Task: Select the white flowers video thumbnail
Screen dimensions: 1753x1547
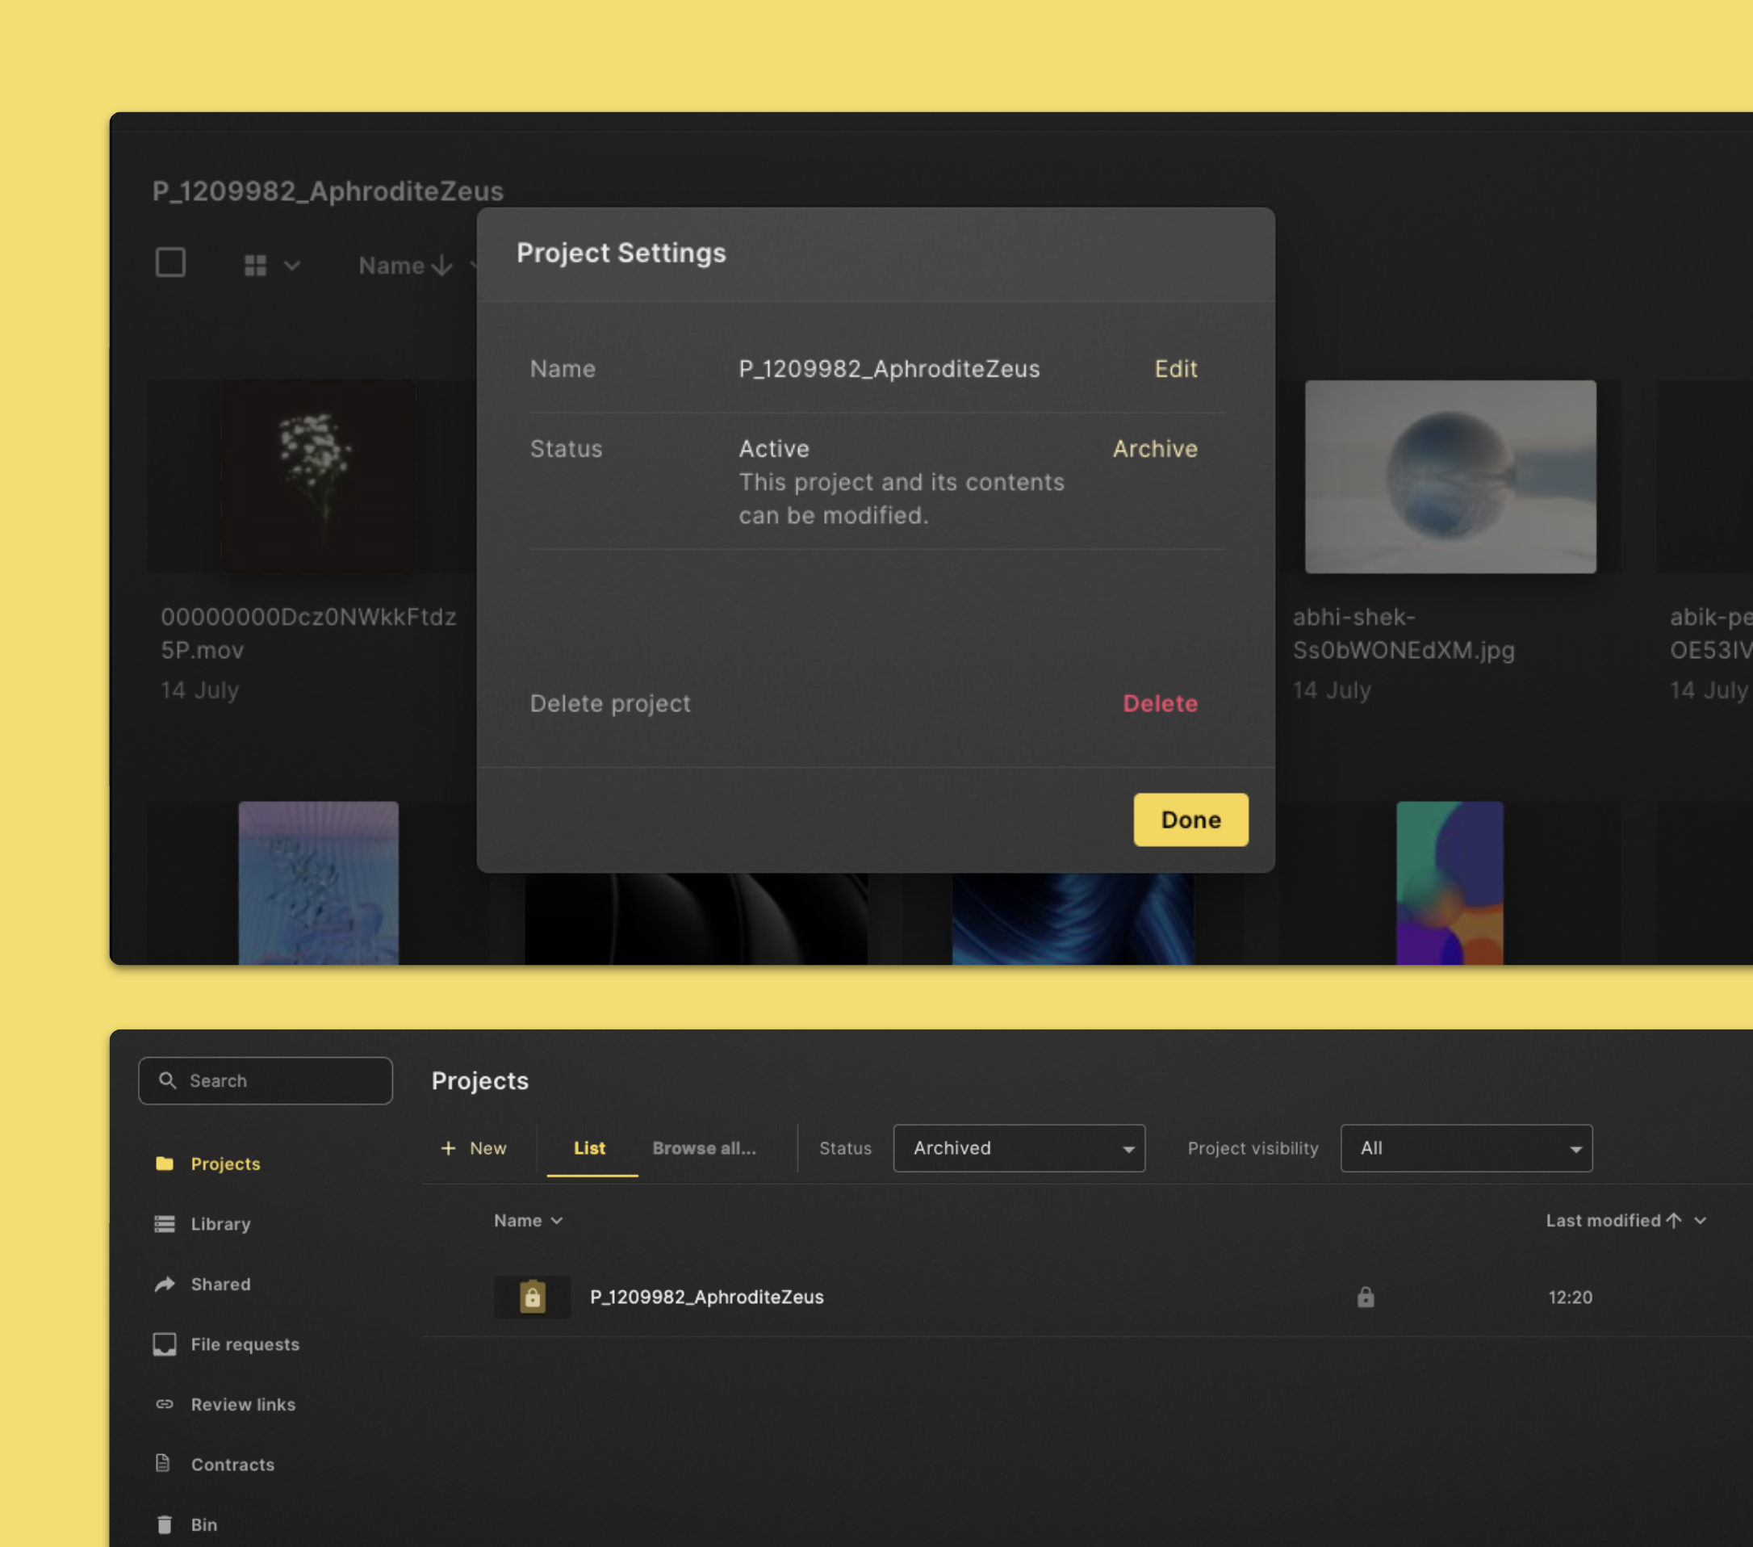Action: [x=317, y=476]
